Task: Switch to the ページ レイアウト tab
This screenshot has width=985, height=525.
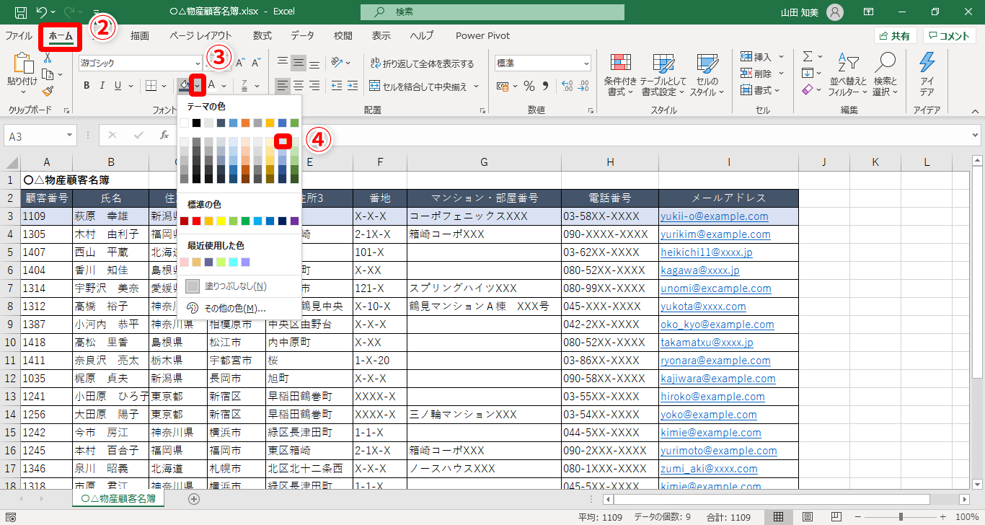Action: tap(201, 35)
